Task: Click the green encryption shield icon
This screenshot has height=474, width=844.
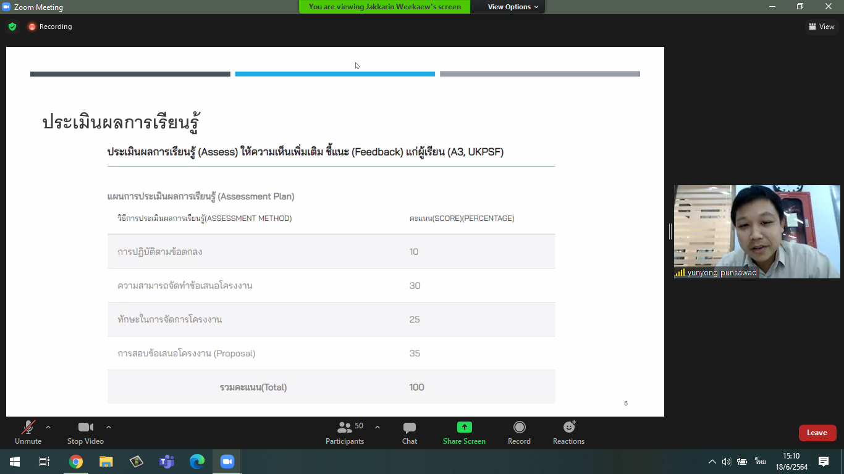Action: point(12,27)
